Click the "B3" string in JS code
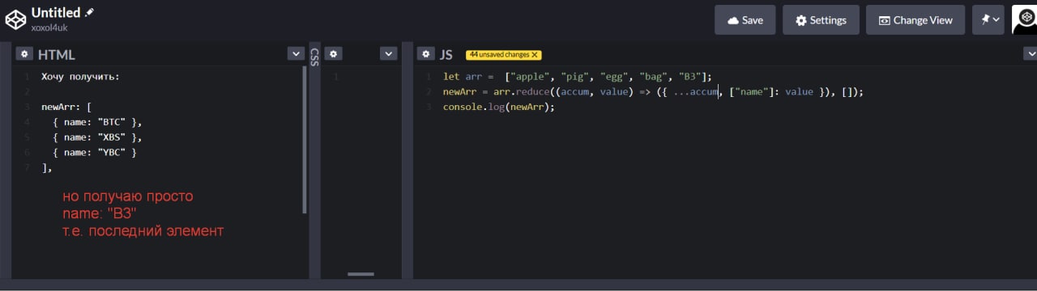This screenshot has width=1037, height=291. [x=689, y=77]
